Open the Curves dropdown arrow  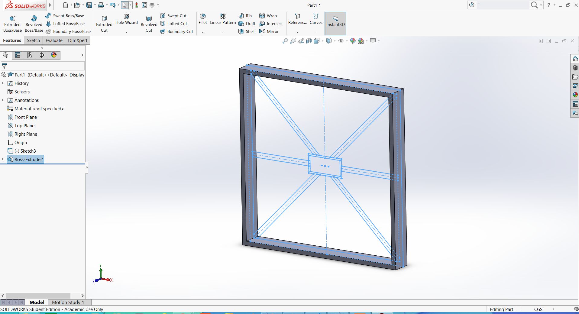click(316, 32)
